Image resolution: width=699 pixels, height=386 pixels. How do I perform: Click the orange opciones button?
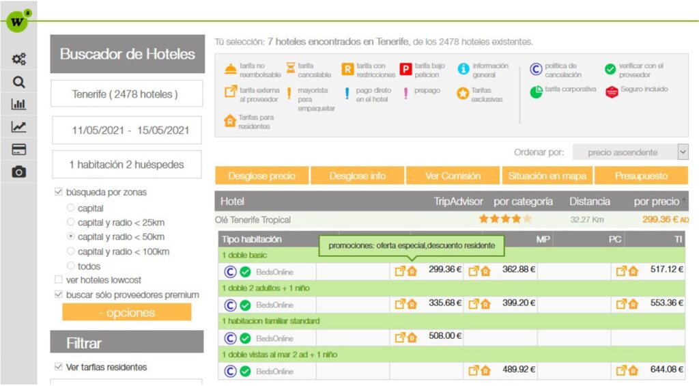126,312
